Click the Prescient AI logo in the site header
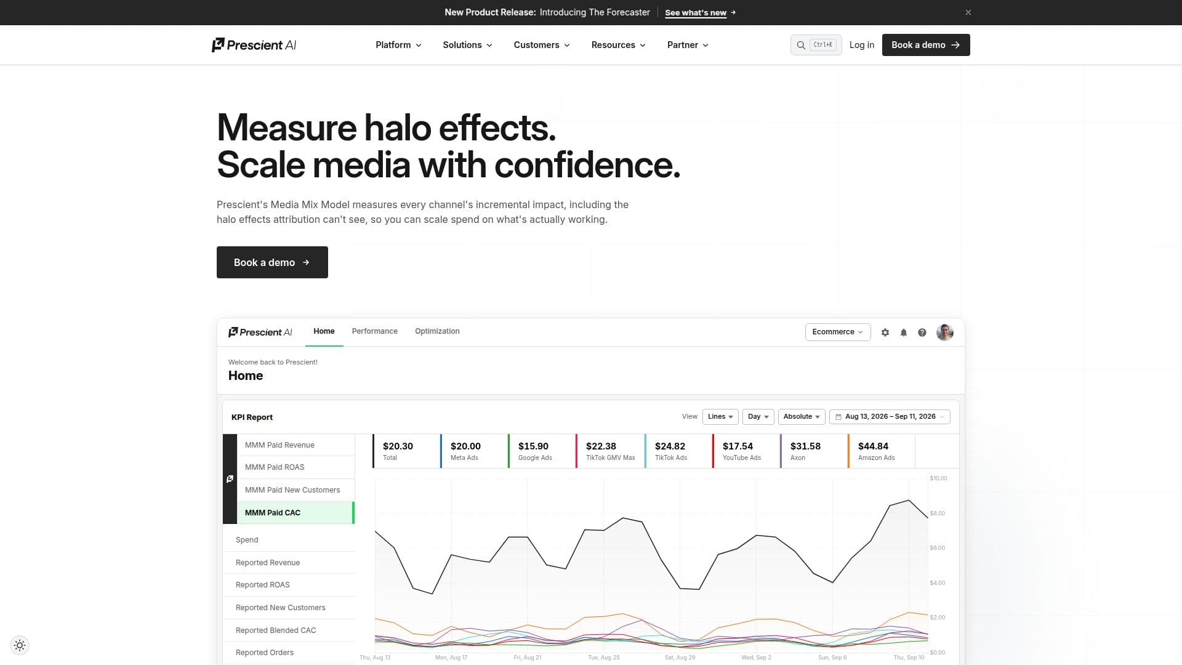 254,45
